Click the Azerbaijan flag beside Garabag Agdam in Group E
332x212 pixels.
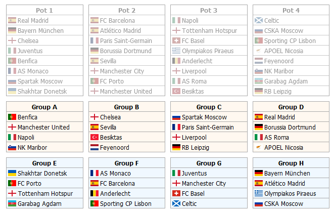12,204
